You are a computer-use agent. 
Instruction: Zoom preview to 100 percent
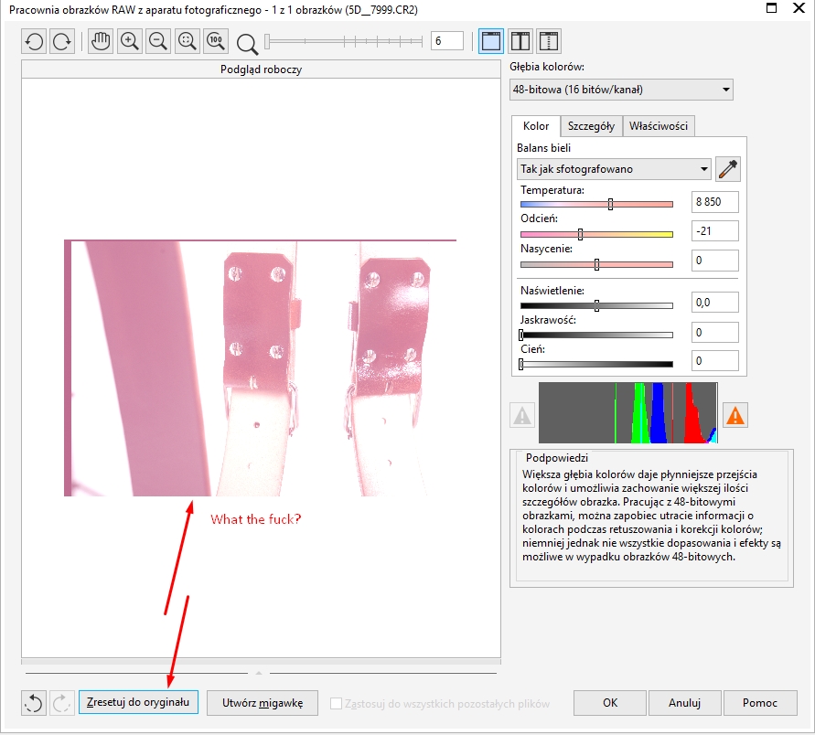click(215, 41)
